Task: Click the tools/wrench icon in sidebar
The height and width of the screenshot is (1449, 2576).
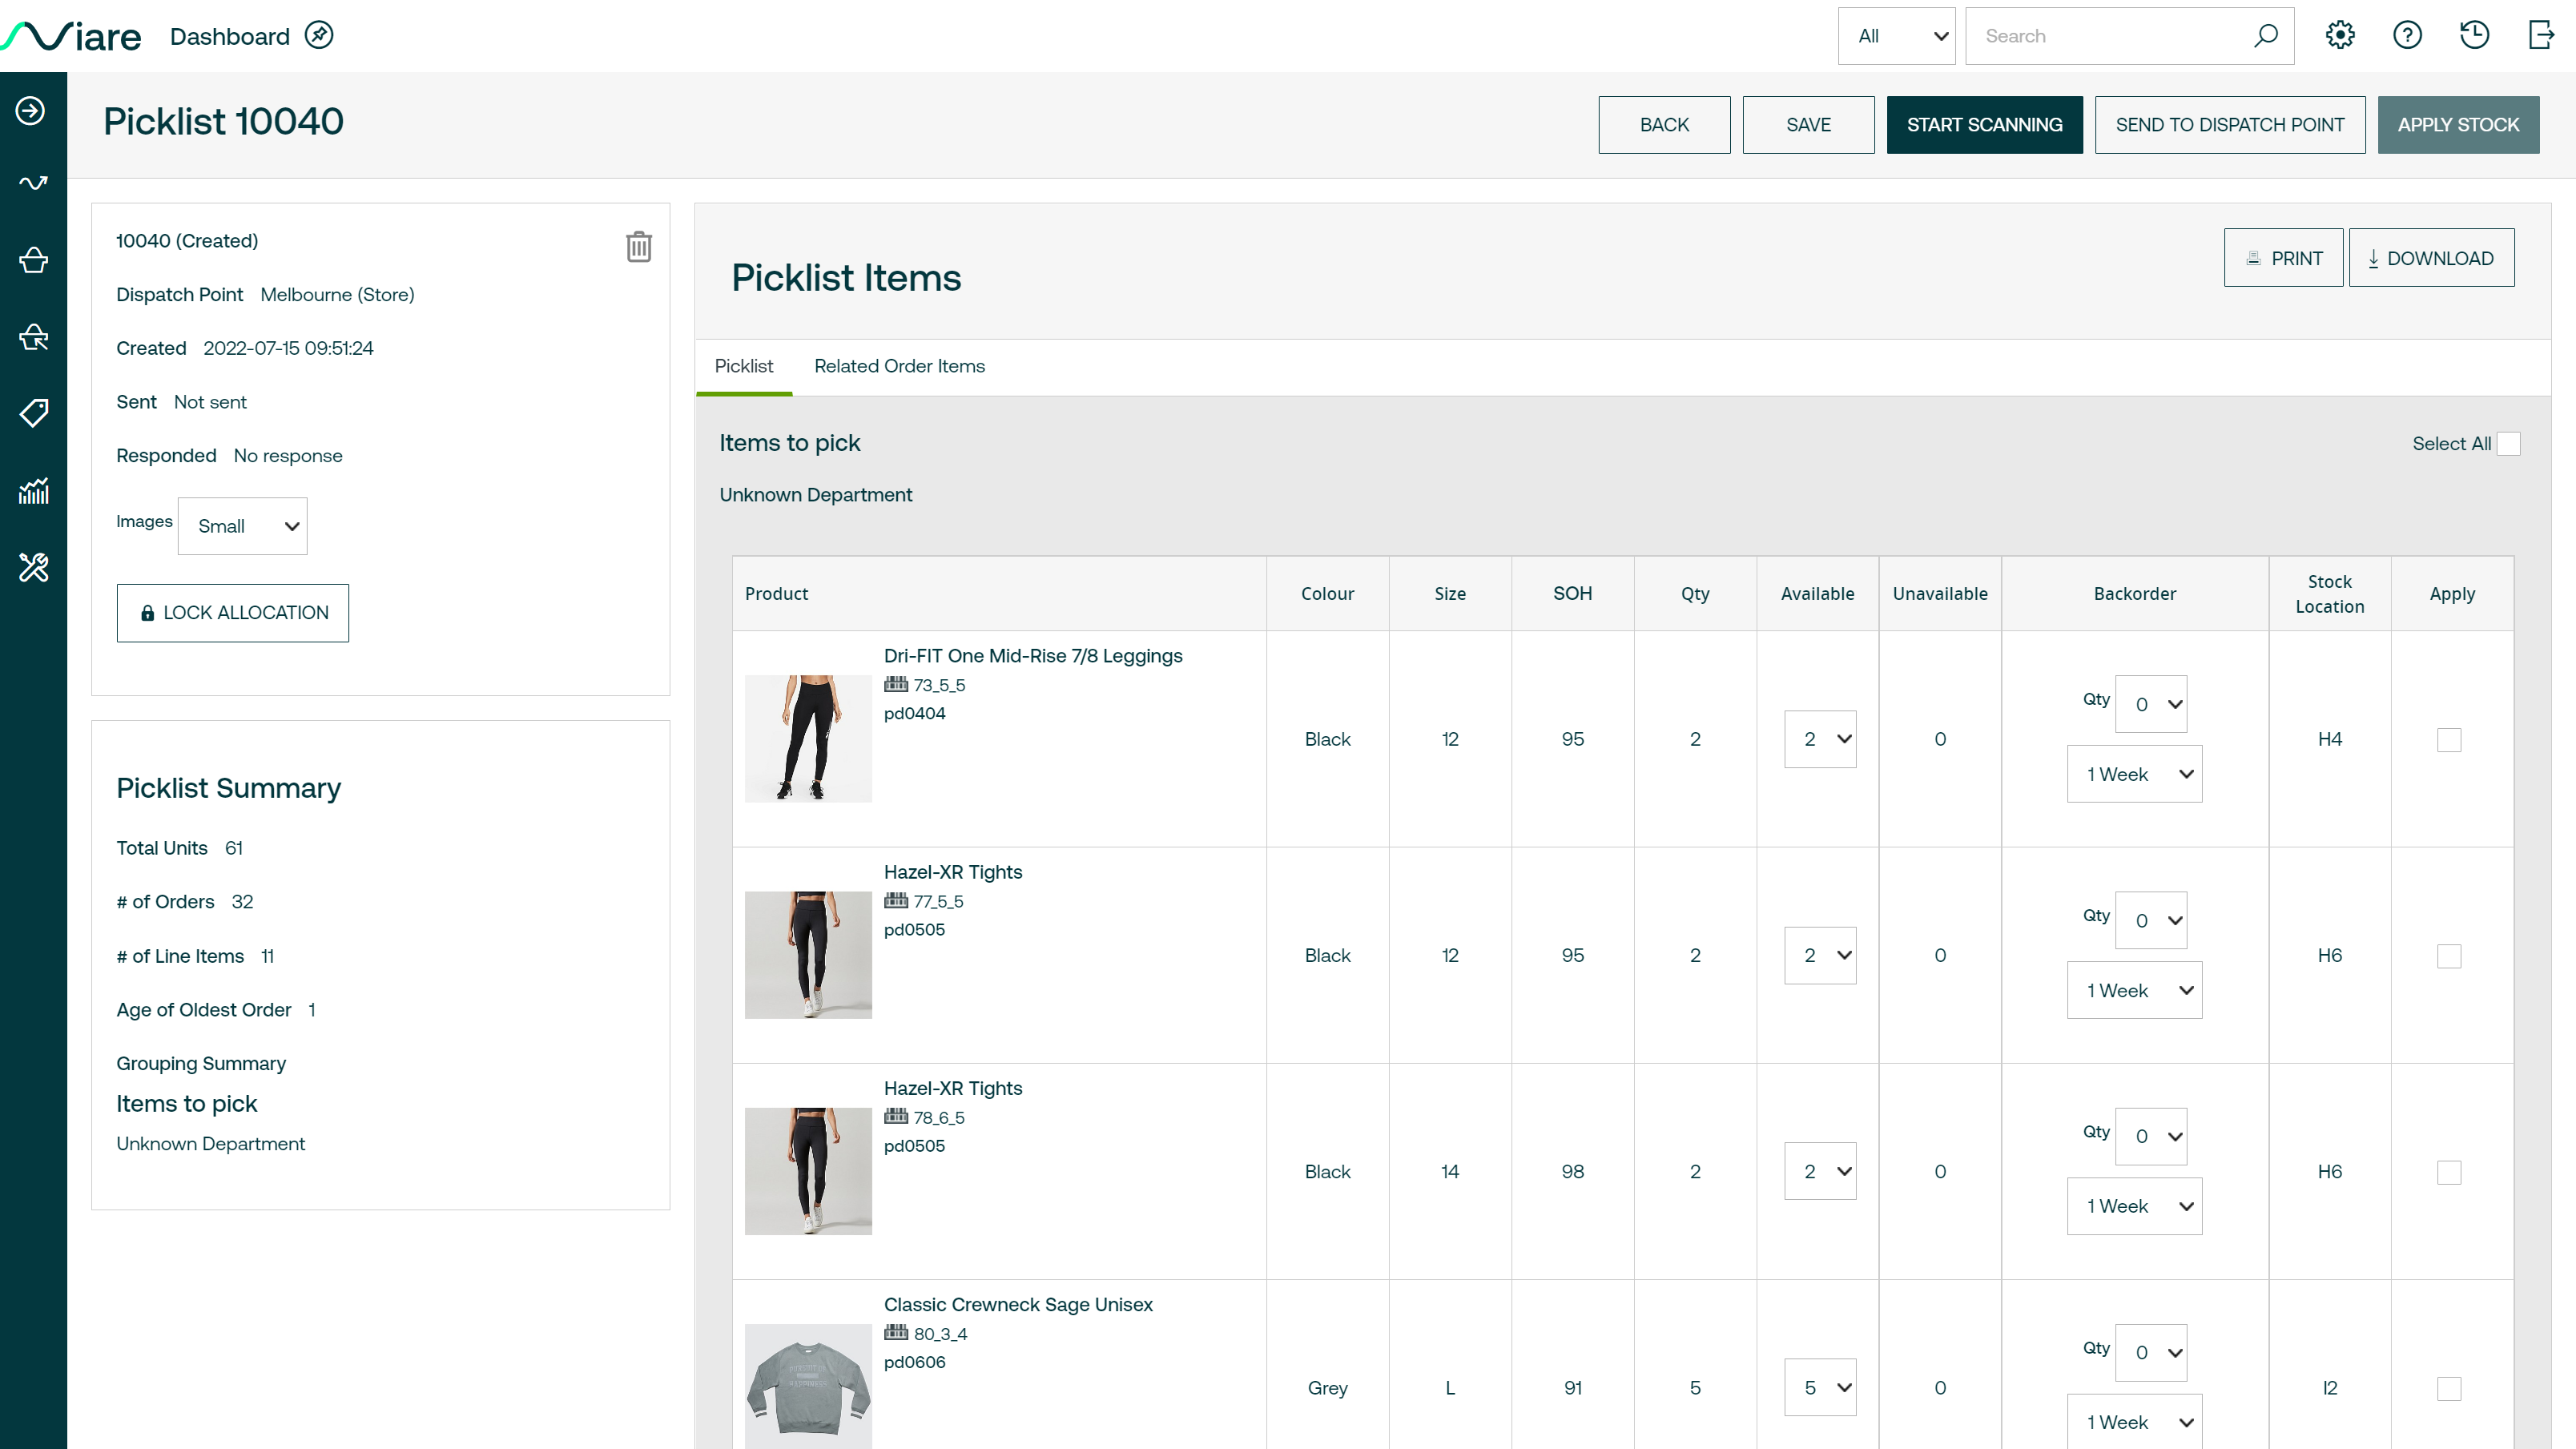Action: click(32, 566)
